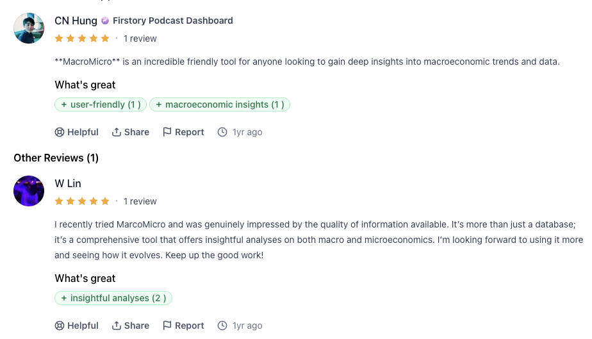592x339 pixels.
Task: Click CN Hung's five-star rating
Action: coord(82,38)
